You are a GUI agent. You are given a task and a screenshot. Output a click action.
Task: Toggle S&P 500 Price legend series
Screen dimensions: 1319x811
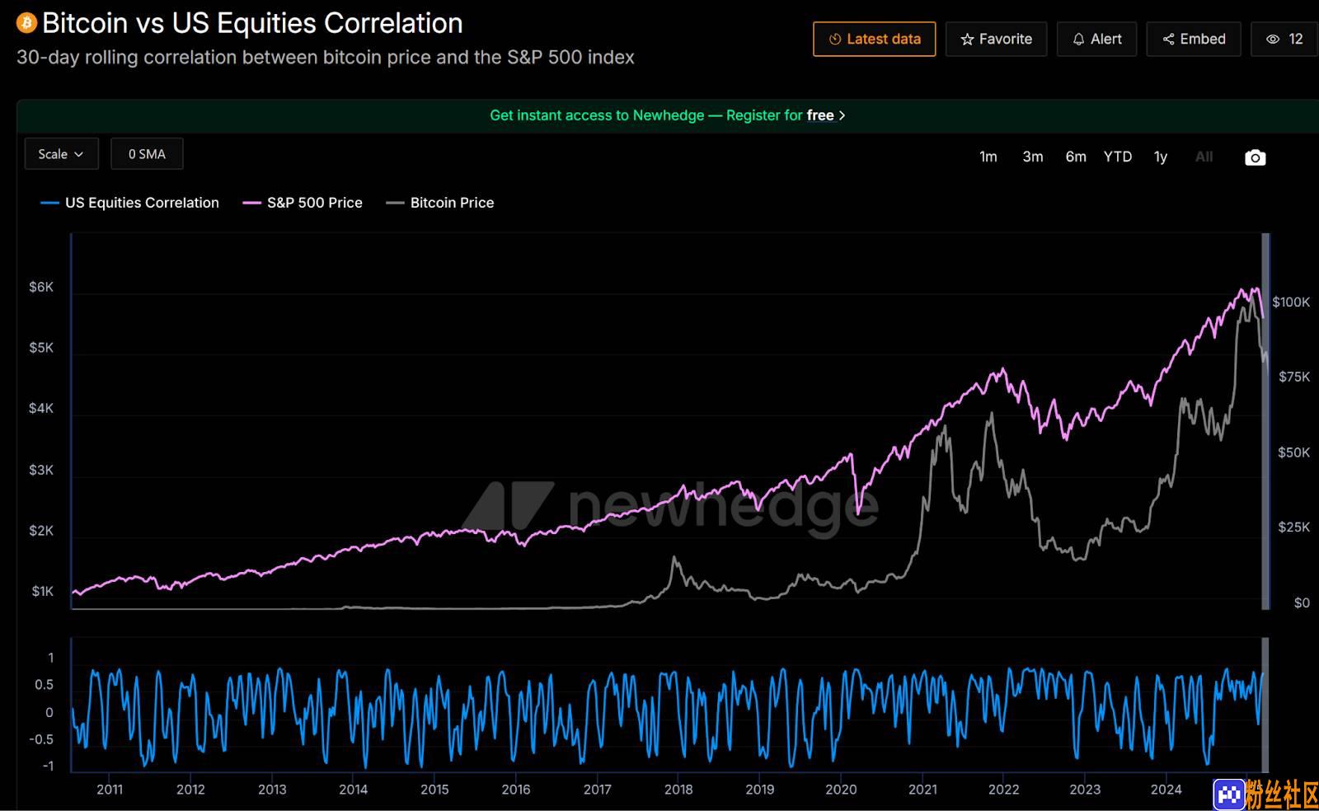click(302, 203)
